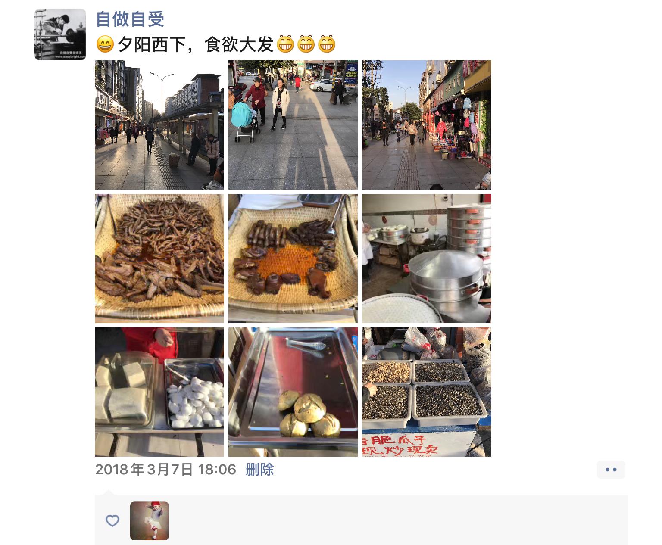662x545 pixels.
Task: View the braised meats with orange sauce photo
Action: (x=293, y=258)
